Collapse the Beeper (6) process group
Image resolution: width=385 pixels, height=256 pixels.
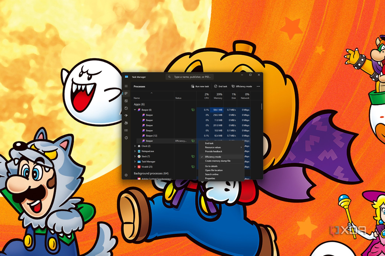pyautogui.click(x=135, y=110)
